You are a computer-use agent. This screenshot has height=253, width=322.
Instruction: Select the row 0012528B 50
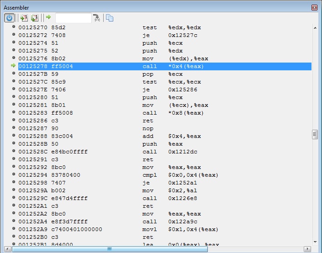pyautogui.click(x=165, y=144)
